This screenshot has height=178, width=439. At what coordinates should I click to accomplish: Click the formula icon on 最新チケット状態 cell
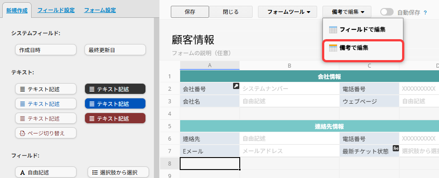pyautogui.click(x=396, y=148)
